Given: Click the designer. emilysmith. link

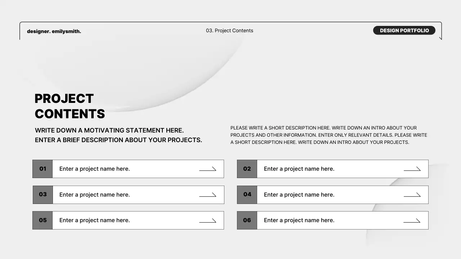Looking at the screenshot, I should point(54,31).
